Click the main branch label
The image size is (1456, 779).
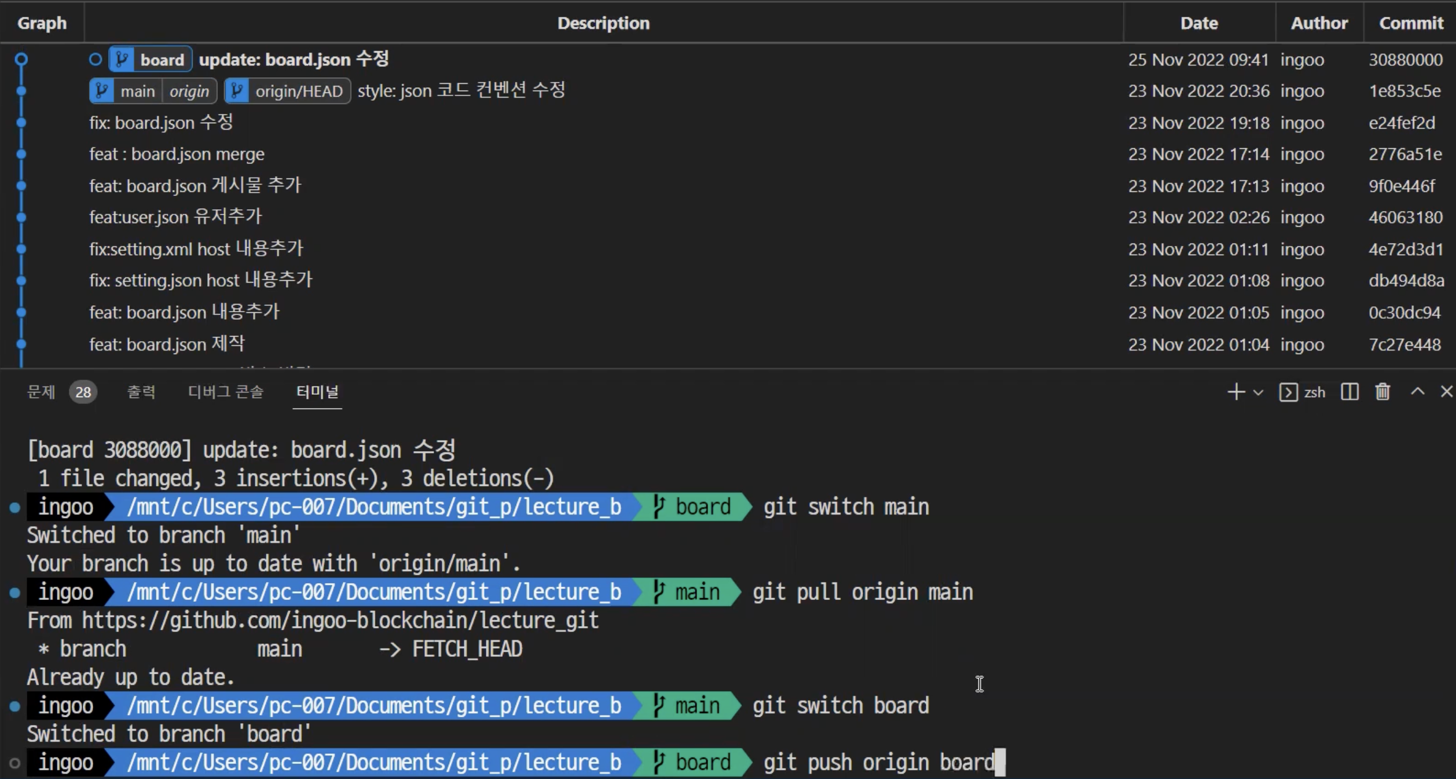pyautogui.click(x=137, y=91)
